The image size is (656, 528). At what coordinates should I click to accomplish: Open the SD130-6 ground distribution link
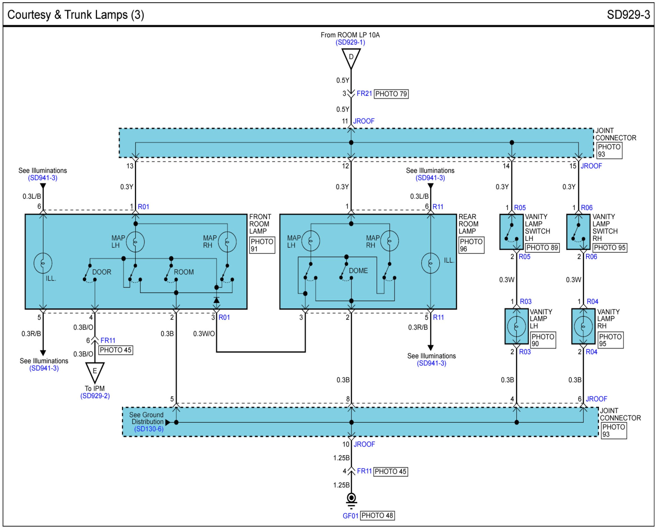[149, 429]
